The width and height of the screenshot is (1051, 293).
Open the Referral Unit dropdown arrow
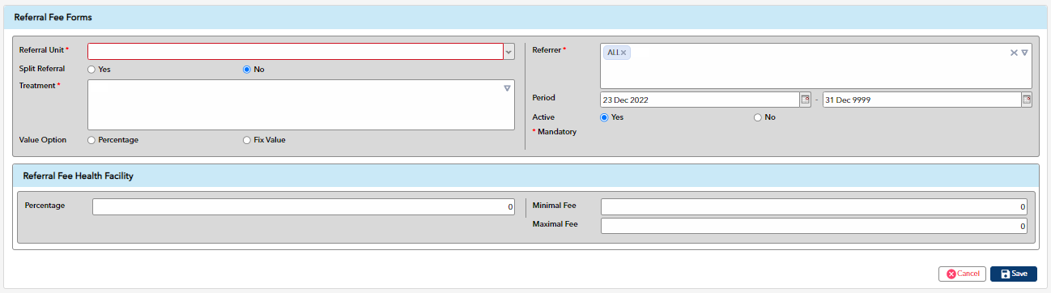(508, 52)
